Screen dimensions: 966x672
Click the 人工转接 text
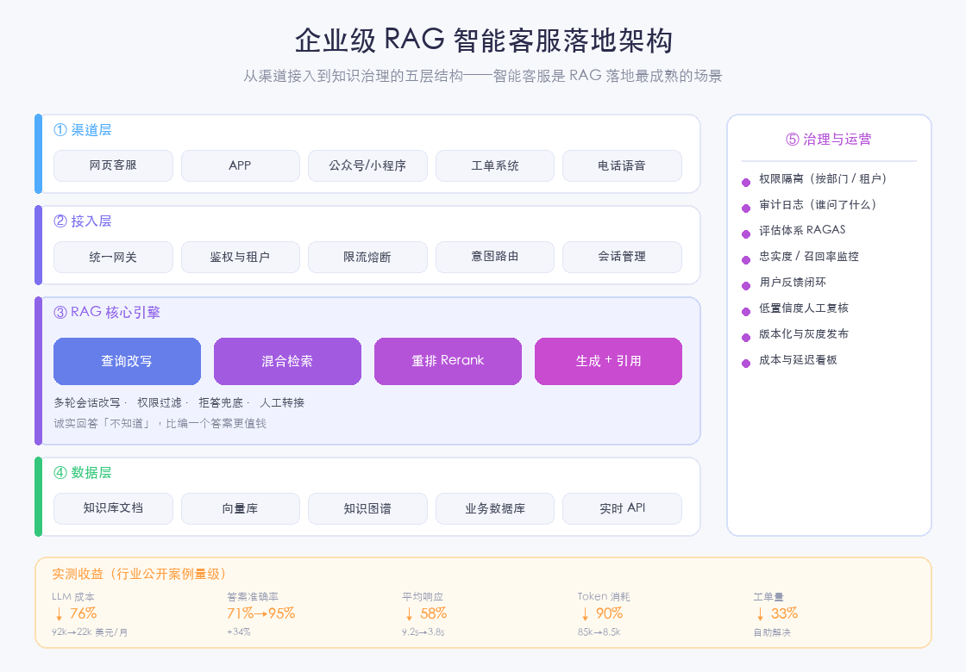tap(282, 402)
